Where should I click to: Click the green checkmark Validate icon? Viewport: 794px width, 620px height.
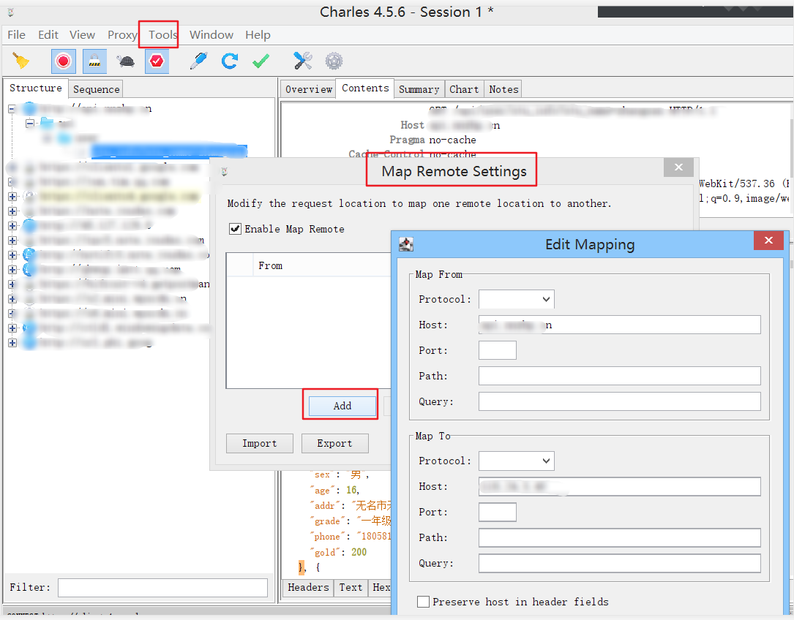[261, 61]
